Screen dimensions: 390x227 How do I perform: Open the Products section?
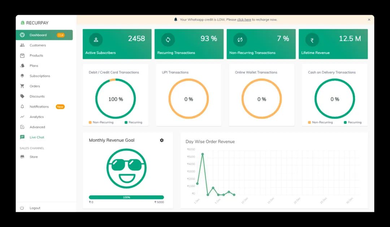point(36,55)
